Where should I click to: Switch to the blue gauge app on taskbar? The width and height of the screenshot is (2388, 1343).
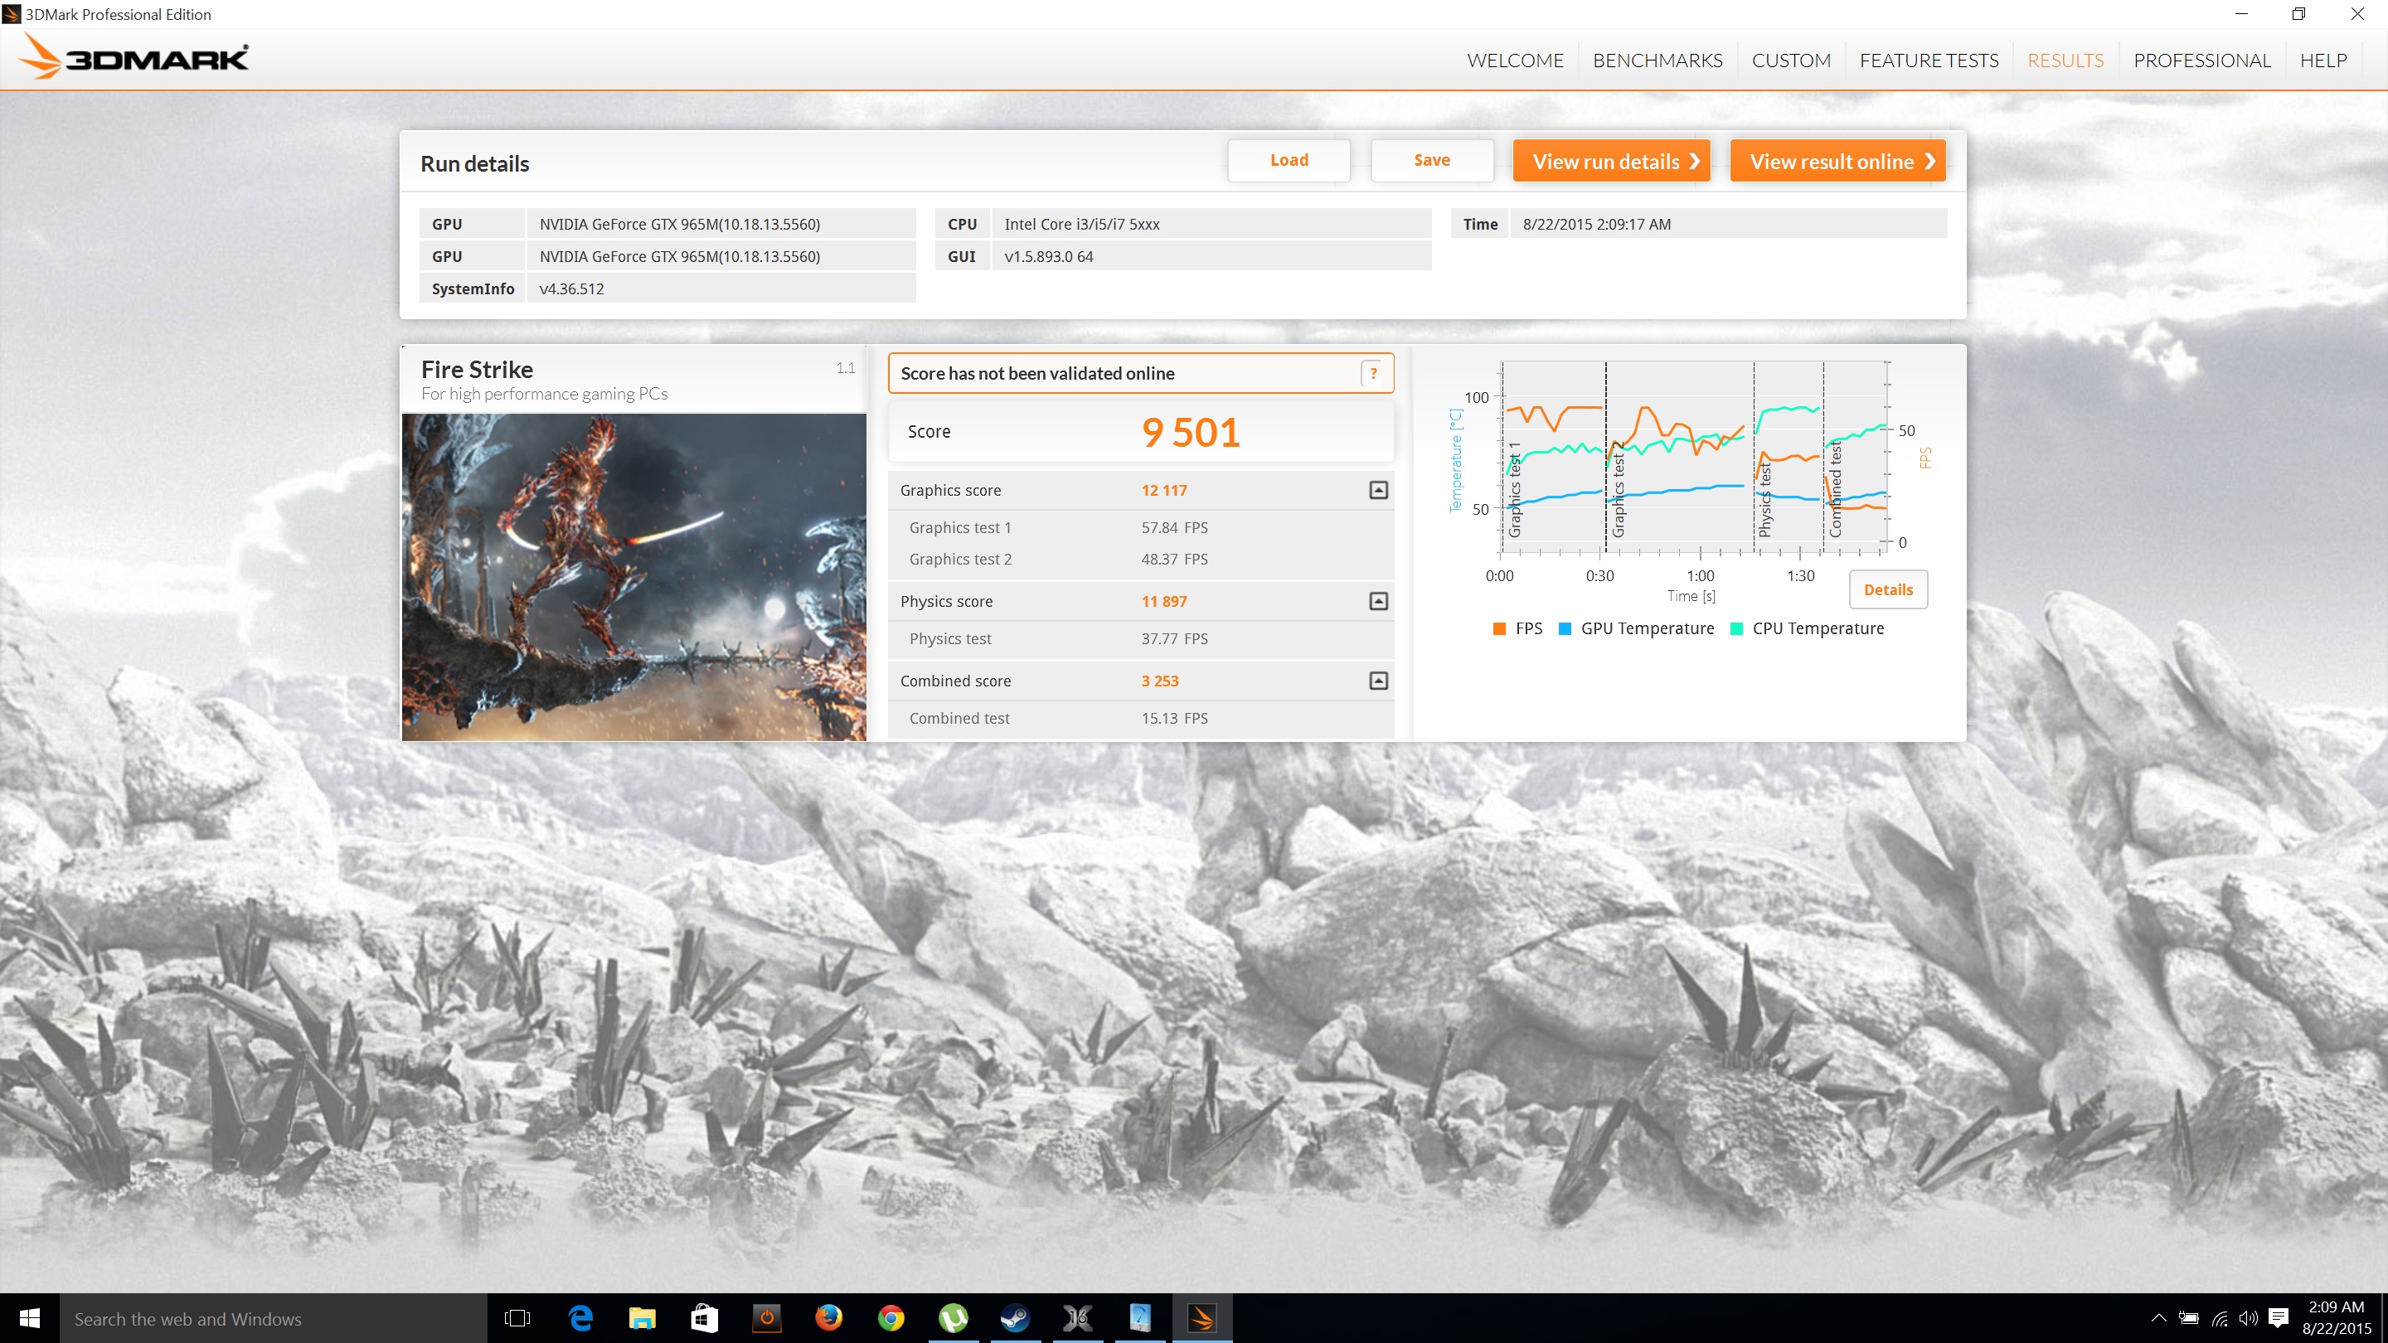[x=1139, y=1318]
